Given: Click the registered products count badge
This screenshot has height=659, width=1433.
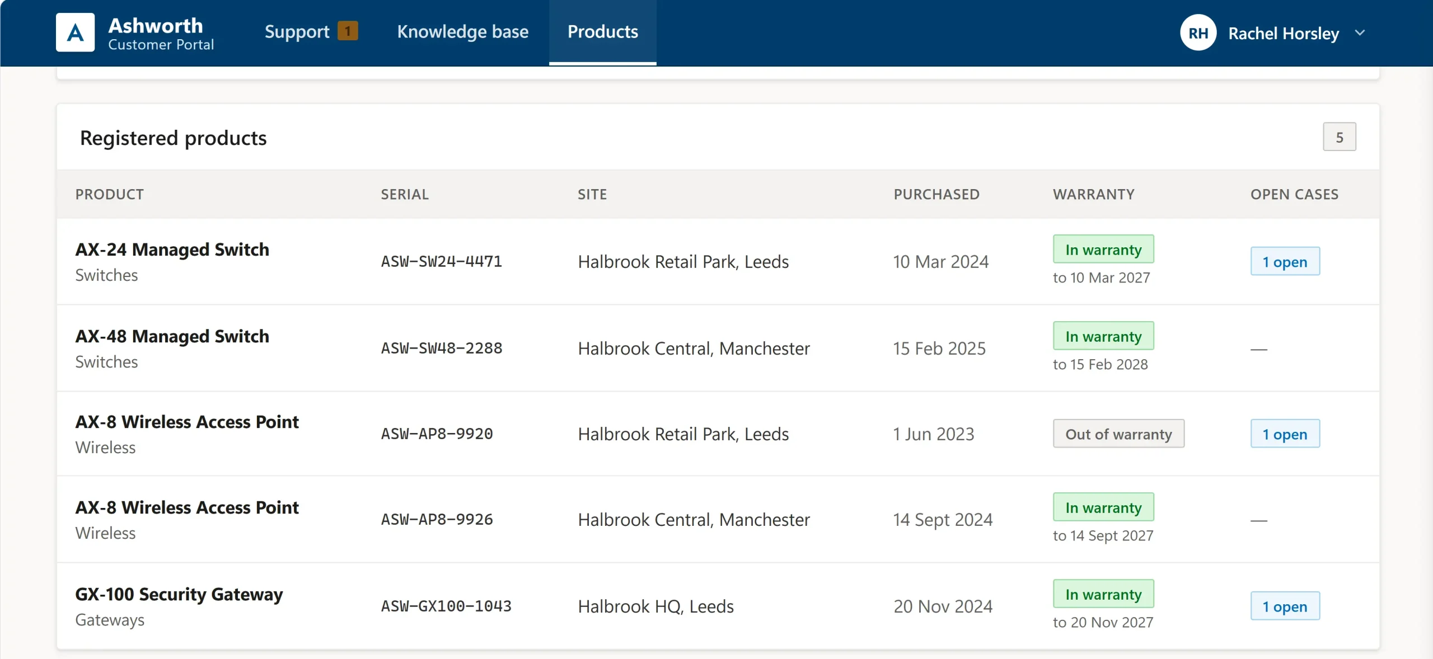Looking at the screenshot, I should tap(1339, 137).
